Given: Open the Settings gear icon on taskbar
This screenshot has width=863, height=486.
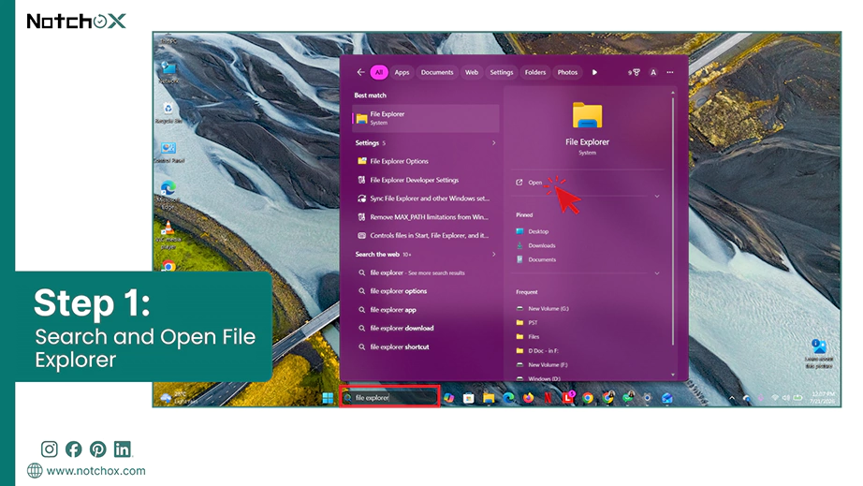Looking at the screenshot, I should coord(648,398).
